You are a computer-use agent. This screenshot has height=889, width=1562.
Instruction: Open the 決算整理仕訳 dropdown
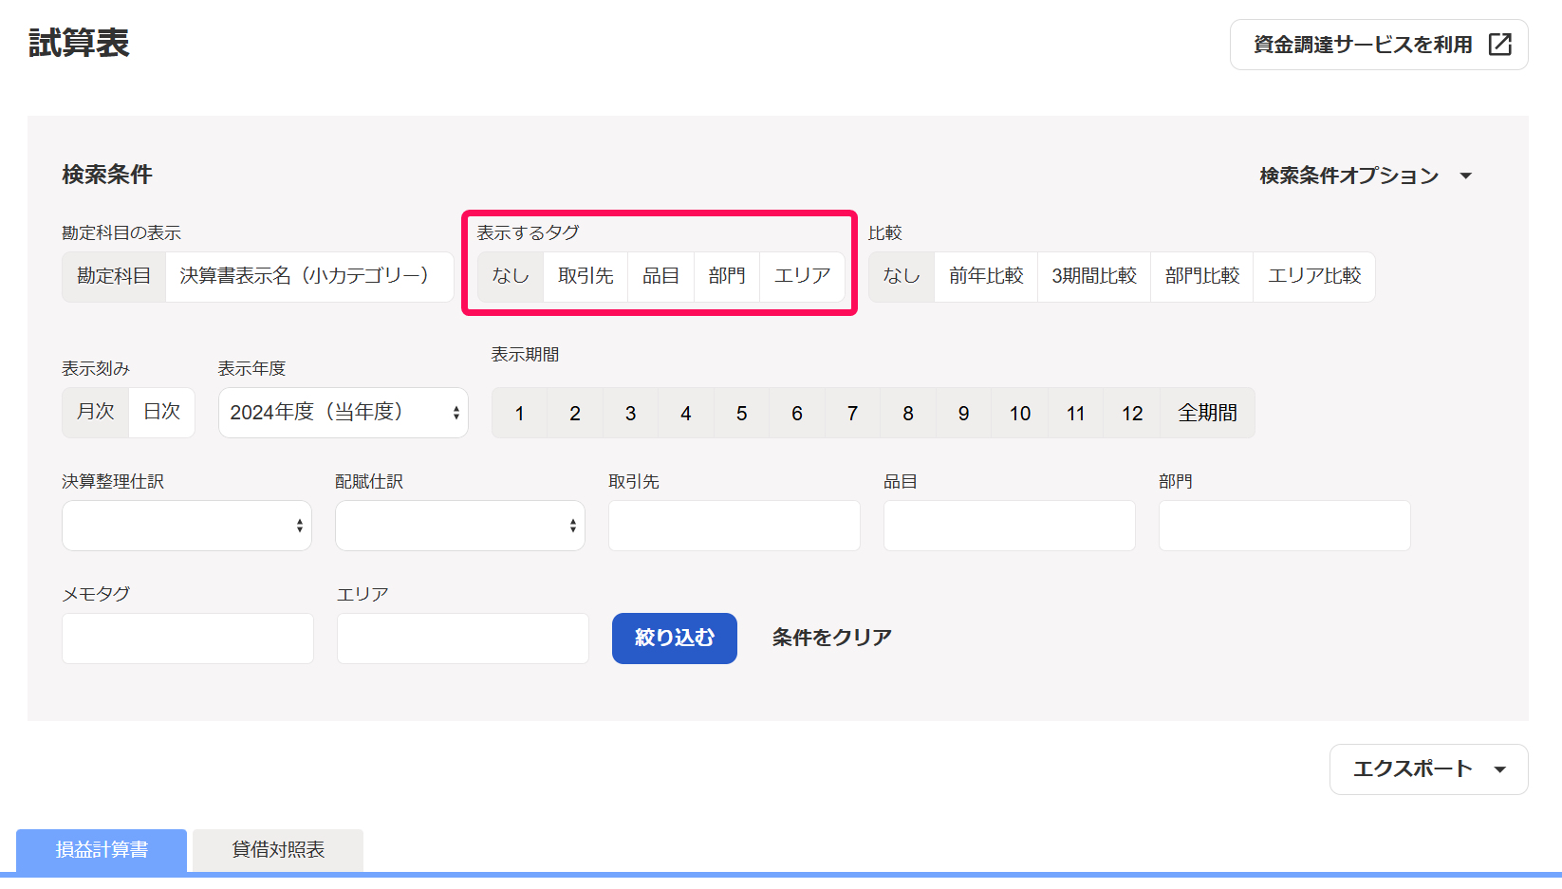pyautogui.click(x=187, y=526)
